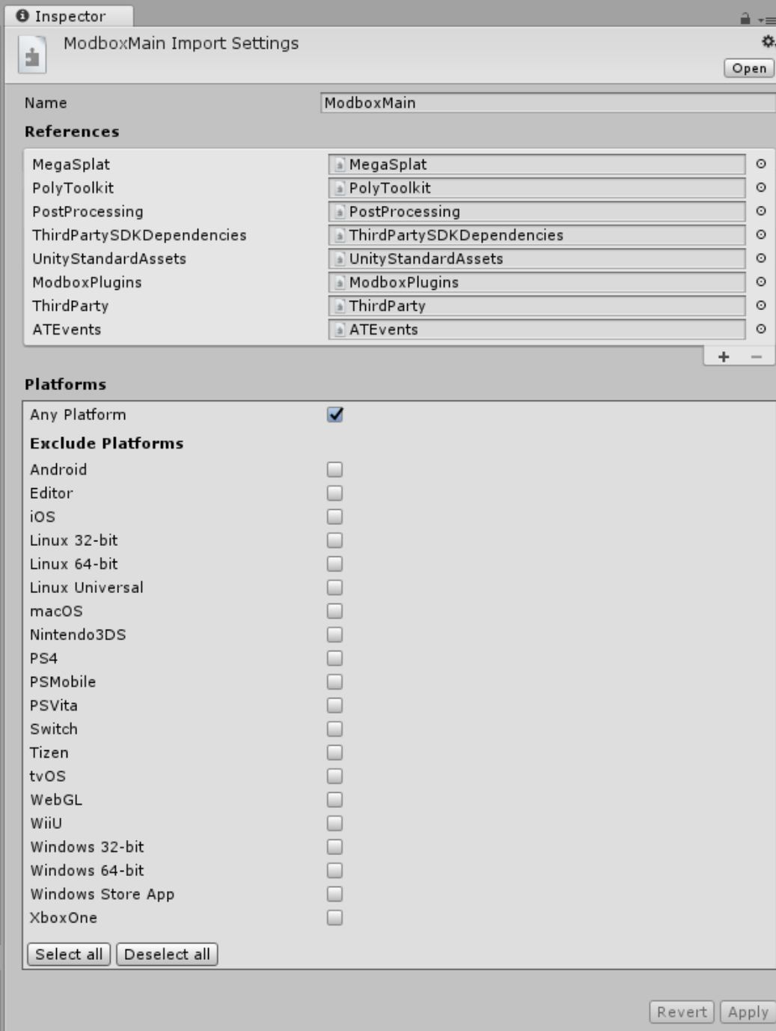The height and width of the screenshot is (1031, 776).
Task: Exclude the Nintendo3DS platform
Action: (334, 635)
